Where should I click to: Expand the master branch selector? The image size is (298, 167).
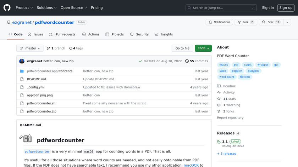[x=30, y=48]
